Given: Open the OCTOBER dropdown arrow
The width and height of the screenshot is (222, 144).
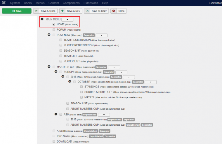Looking at the screenshot, I should [151, 82].
